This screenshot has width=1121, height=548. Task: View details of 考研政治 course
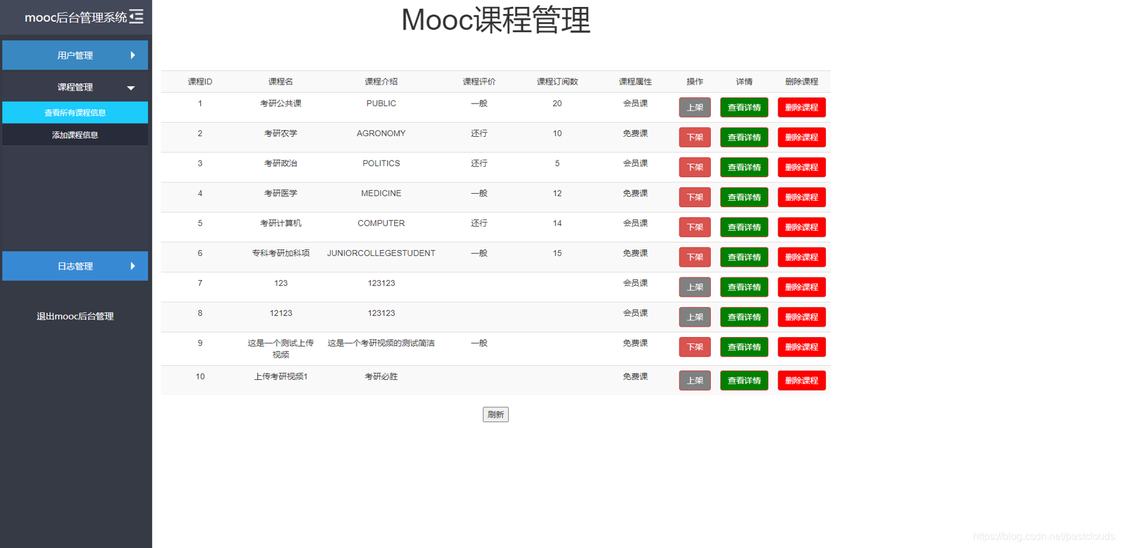coord(744,168)
